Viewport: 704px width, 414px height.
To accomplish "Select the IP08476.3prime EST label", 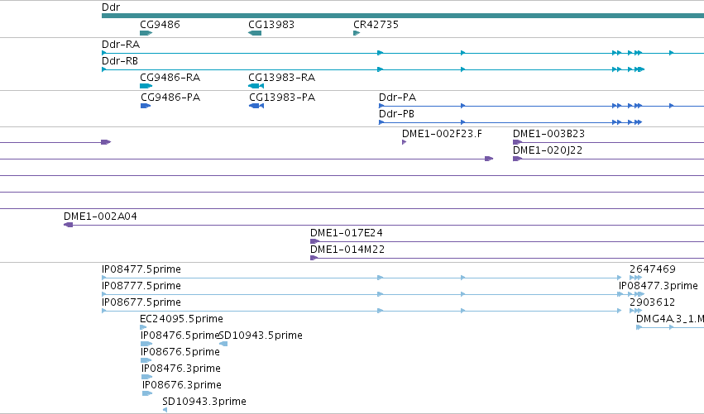I will (181, 369).
